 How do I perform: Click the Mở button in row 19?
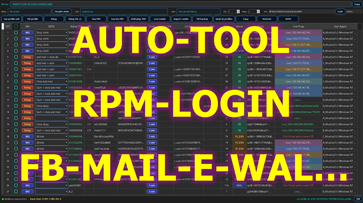[27, 143]
